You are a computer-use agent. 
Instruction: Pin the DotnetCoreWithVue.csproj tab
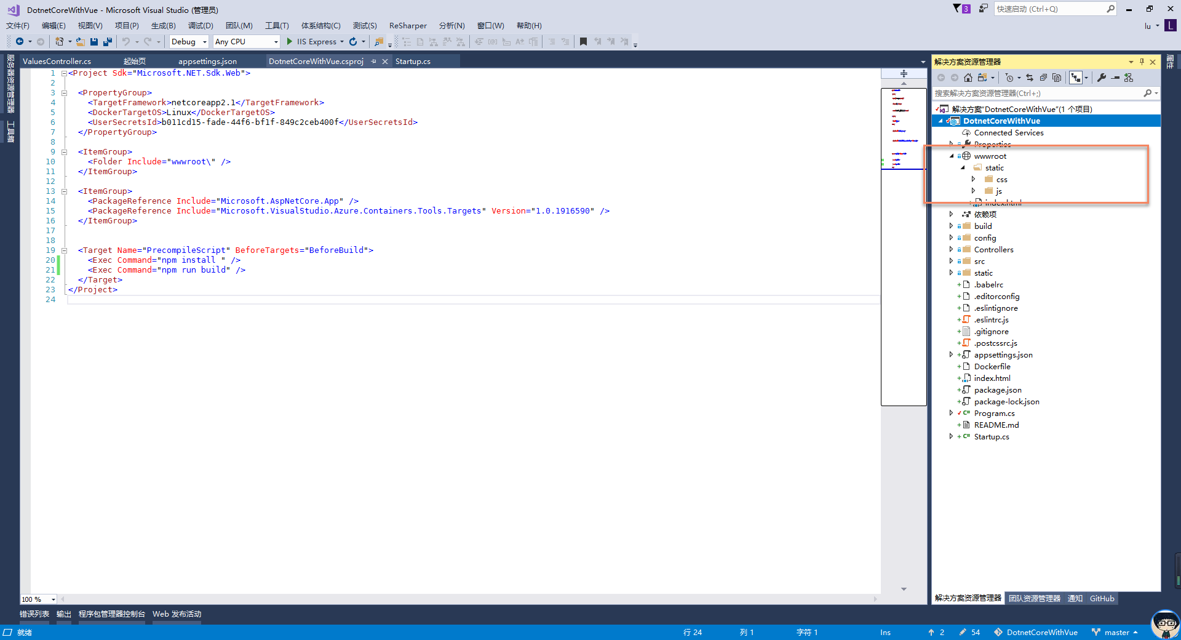point(373,62)
